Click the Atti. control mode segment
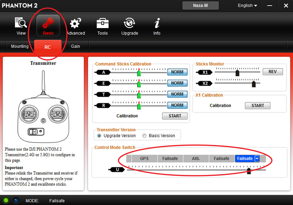Viewport: 293px width, 205px height. (196, 159)
